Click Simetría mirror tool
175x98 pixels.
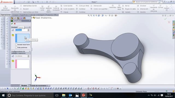click(x=141, y=12)
